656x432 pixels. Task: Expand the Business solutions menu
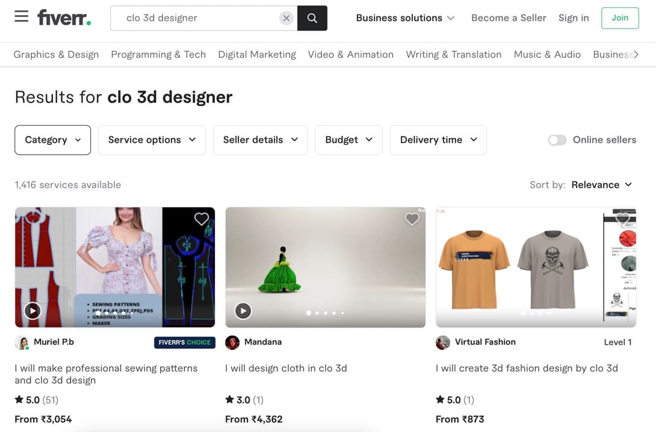405,18
